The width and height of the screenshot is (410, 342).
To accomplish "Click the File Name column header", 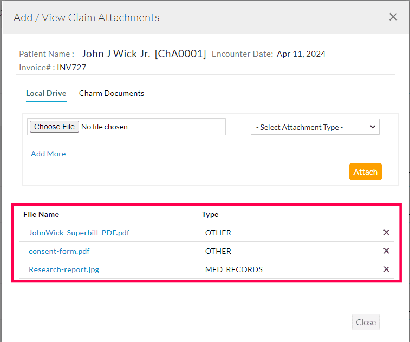I will coord(41,214).
